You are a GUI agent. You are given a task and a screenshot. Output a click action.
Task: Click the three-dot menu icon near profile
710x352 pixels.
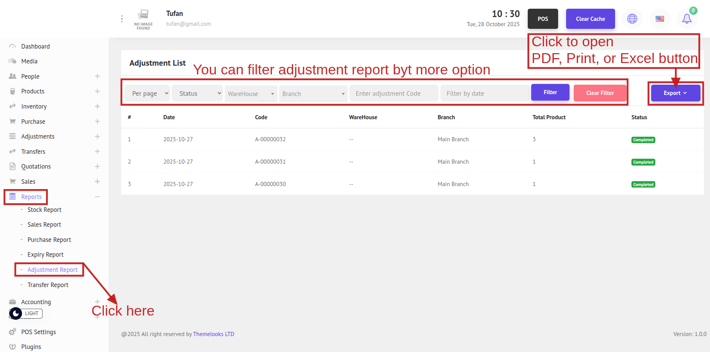point(121,19)
